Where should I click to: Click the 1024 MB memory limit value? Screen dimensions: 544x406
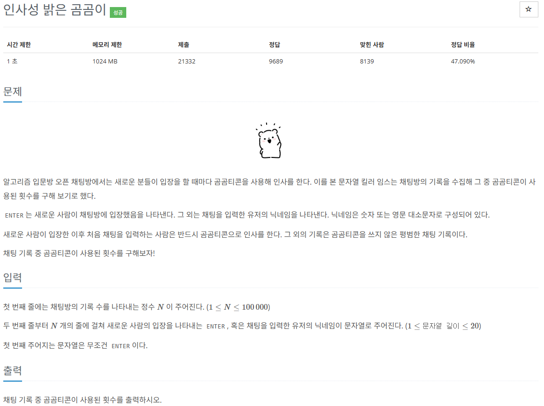[x=105, y=62]
